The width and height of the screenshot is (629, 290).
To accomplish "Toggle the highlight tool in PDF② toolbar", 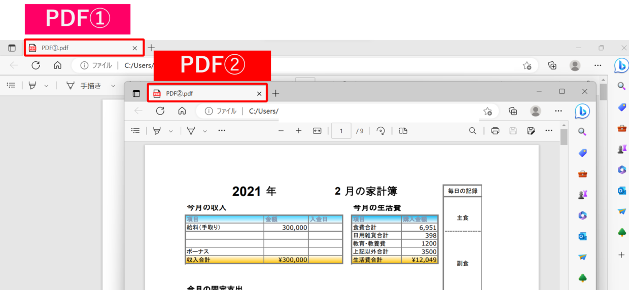I will click(157, 131).
